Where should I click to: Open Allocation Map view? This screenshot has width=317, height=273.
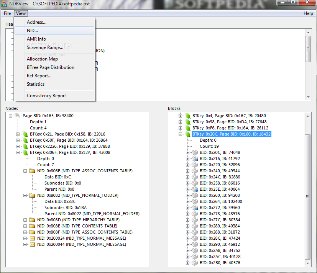(54, 59)
